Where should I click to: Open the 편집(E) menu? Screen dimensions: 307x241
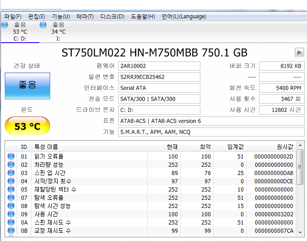[x=37, y=16]
